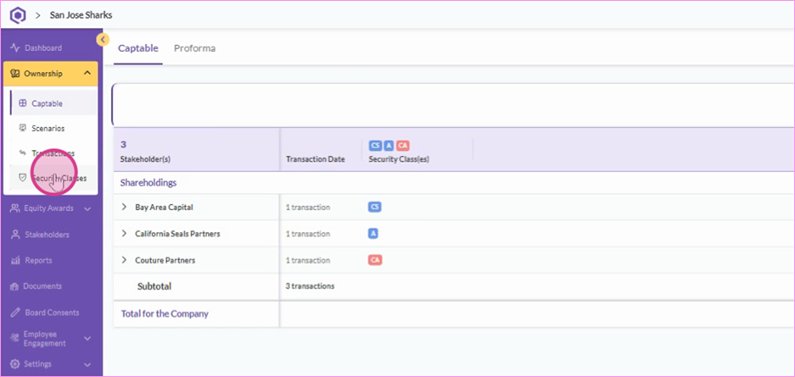Click the Equity Awards people icon

point(14,208)
